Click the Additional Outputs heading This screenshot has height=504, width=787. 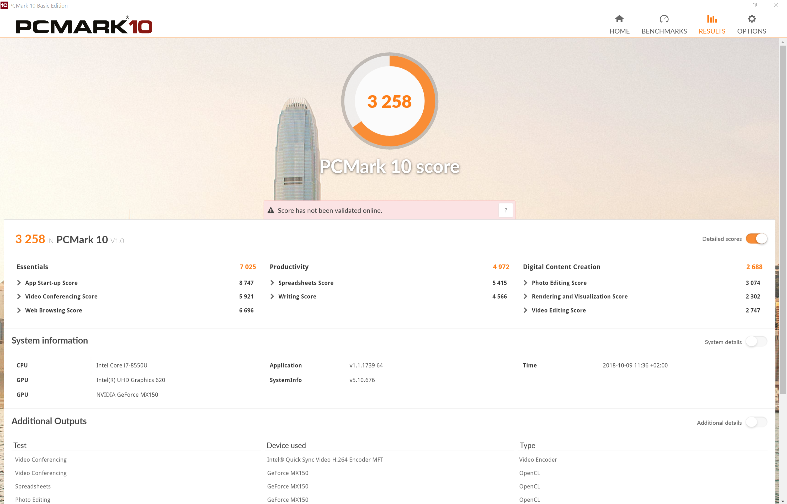pos(49,421)
